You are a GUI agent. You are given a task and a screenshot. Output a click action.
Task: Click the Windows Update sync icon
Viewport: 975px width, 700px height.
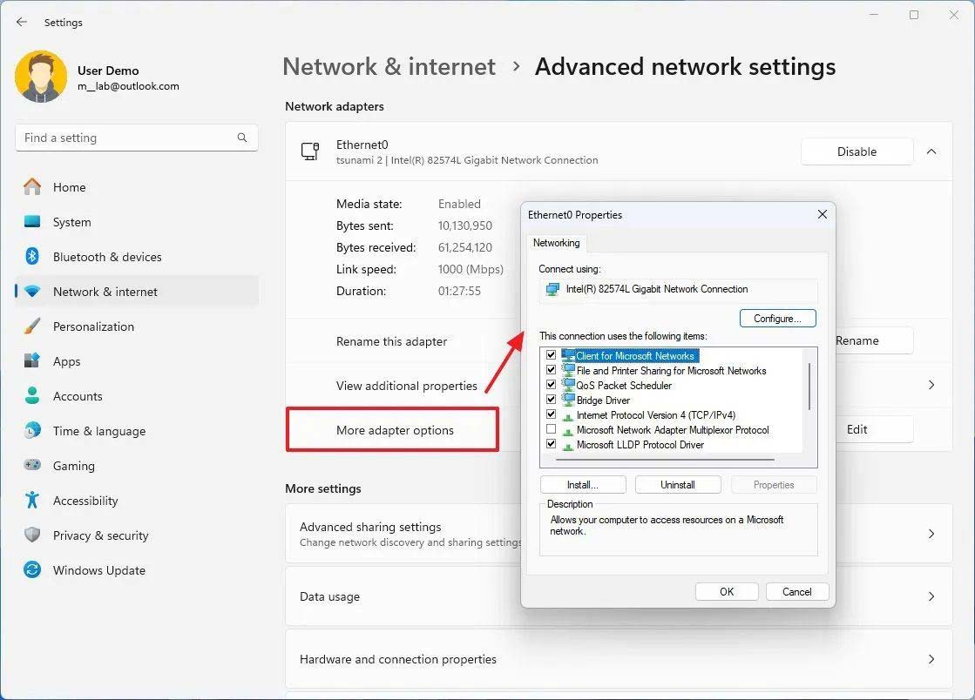[32, 570]
